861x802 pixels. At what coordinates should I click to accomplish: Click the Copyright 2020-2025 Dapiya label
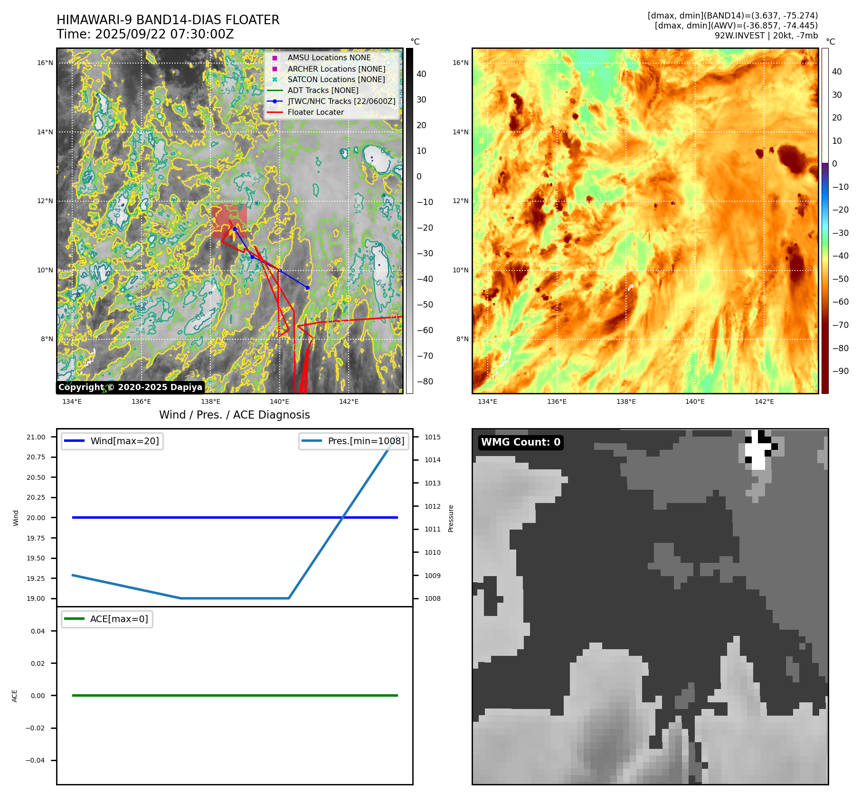131,387
